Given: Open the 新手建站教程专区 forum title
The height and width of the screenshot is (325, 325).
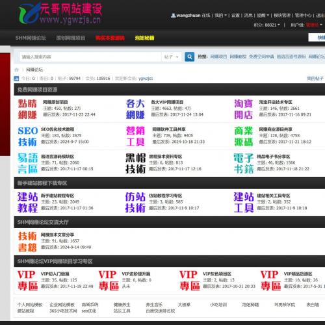Looking at the screenshot, I should [x=57, y=196].
